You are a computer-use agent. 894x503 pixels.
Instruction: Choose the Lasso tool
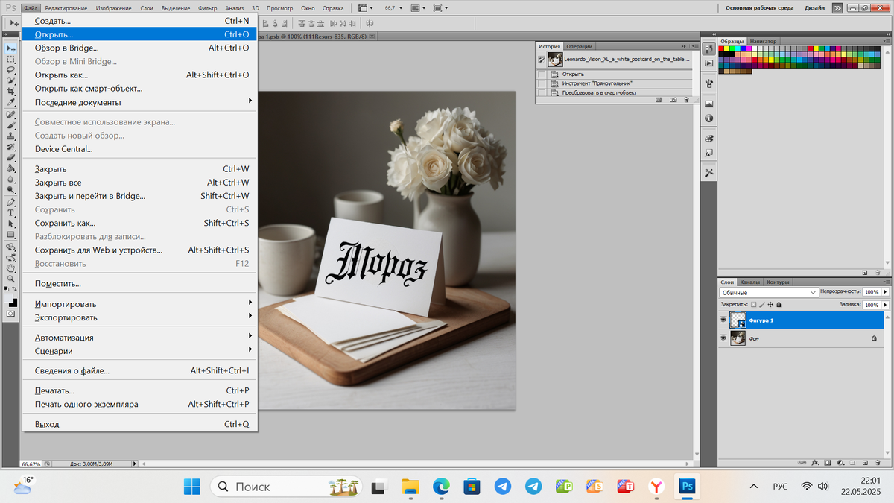[11, 69]
